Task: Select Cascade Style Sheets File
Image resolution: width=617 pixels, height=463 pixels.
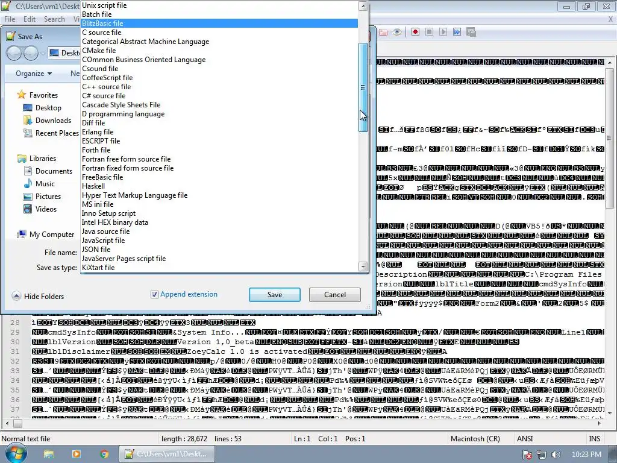Action: tap(219, 105)
